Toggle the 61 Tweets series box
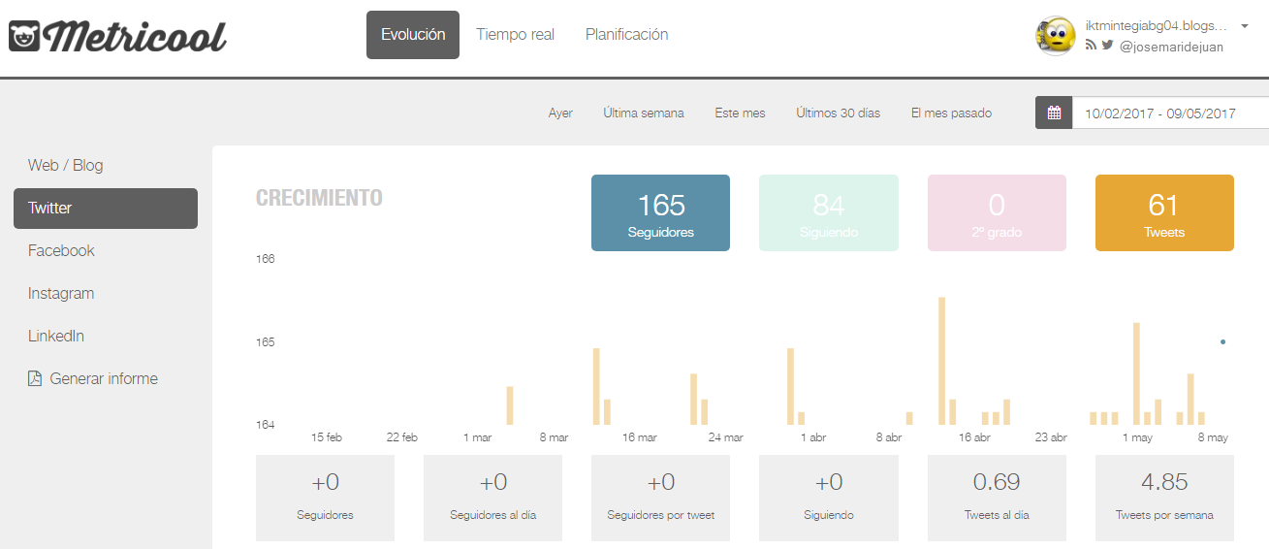This screenshot has height=549, width=1269. click(1164, 213)
